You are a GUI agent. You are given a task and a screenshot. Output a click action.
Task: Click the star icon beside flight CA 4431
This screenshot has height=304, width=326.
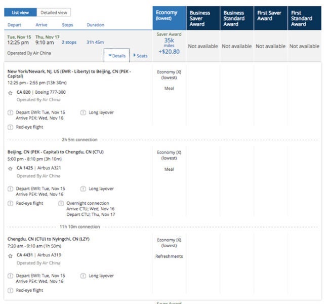[x=11, y=256]
